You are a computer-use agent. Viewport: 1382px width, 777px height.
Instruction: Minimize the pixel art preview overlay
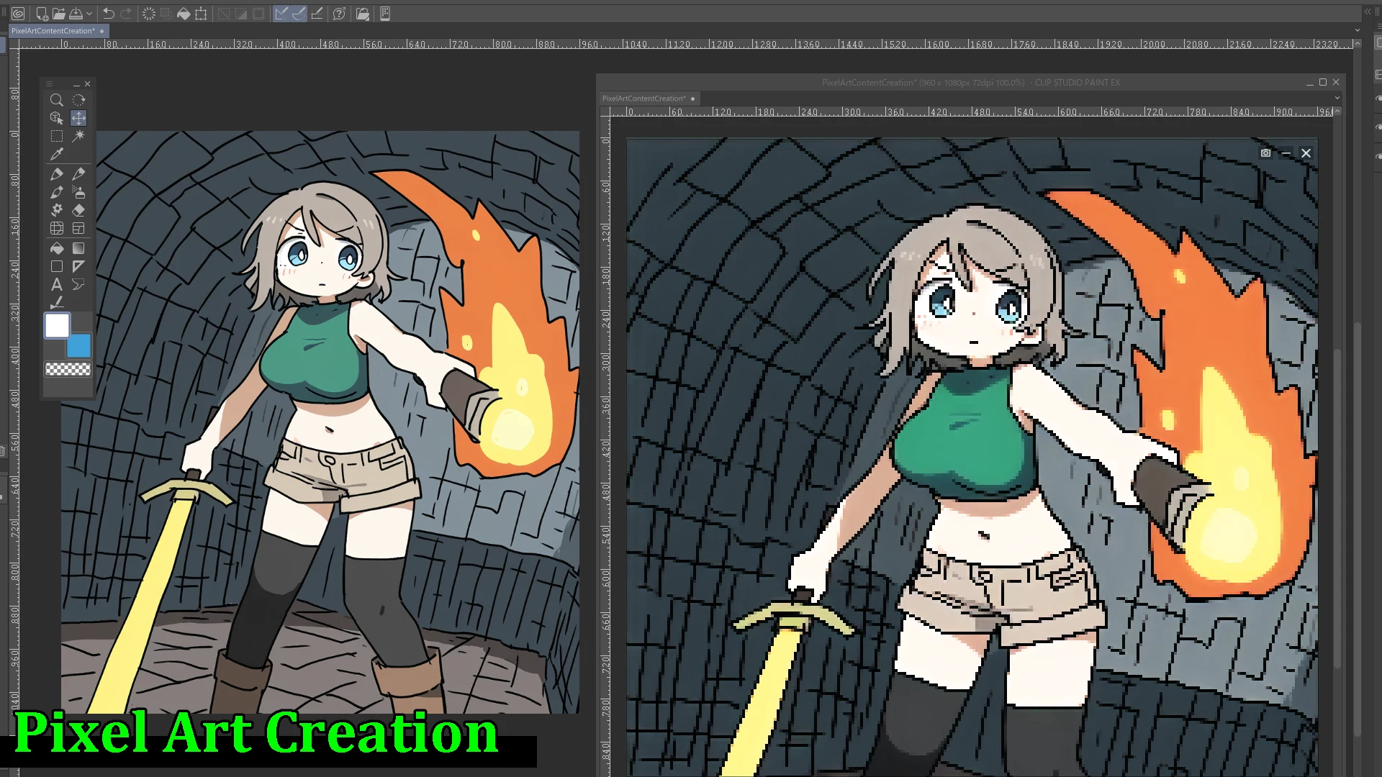click(1286, 153)
